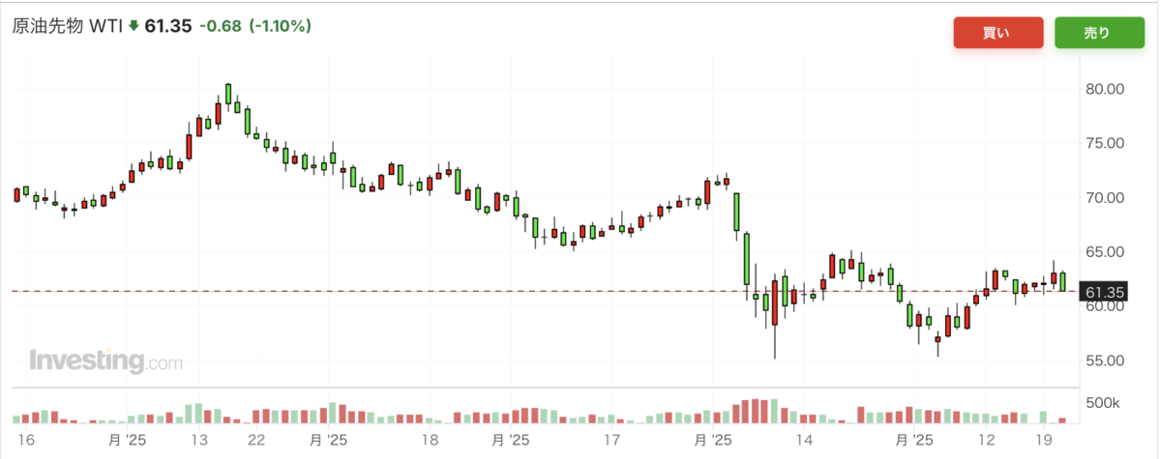Click the red 買い buy button
The height and width of the screenshot is (459, 1161).
[996, 33]
